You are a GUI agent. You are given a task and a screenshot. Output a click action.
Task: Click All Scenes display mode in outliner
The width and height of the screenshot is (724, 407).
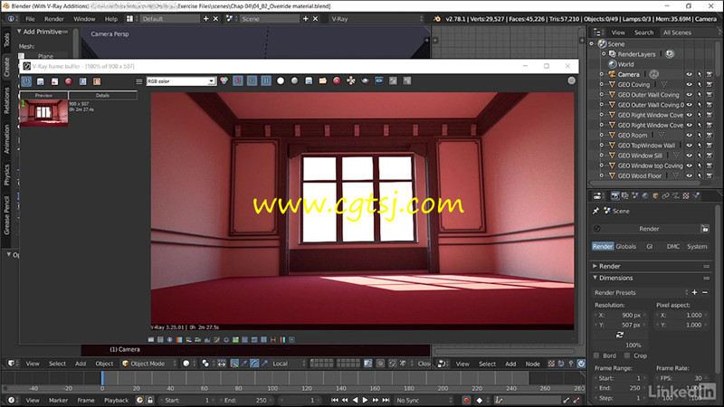coord(677,33)
